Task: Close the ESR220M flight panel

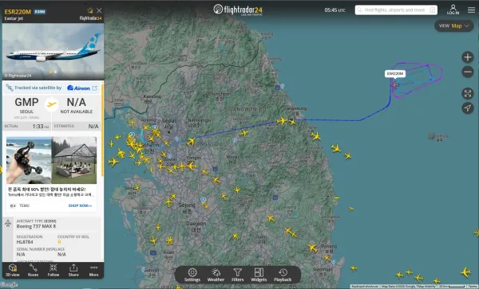Action: click(99, 10)
